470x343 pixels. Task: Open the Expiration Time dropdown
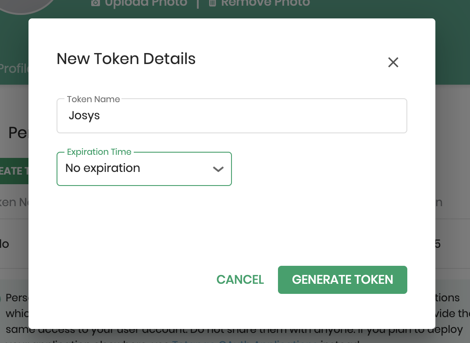coord(144,169)
